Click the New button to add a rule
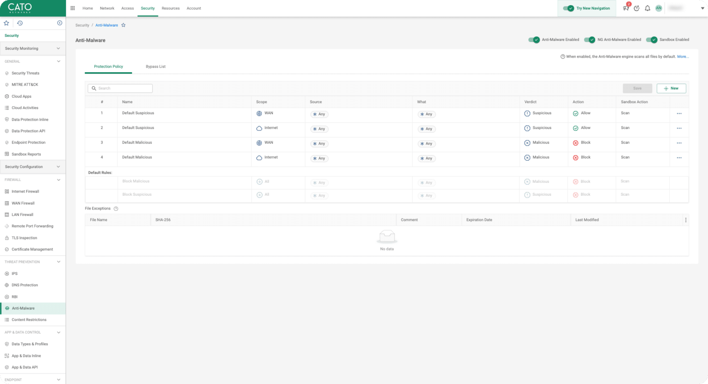The height and width of the screenshot is (384, 708). tap(671, 88)
